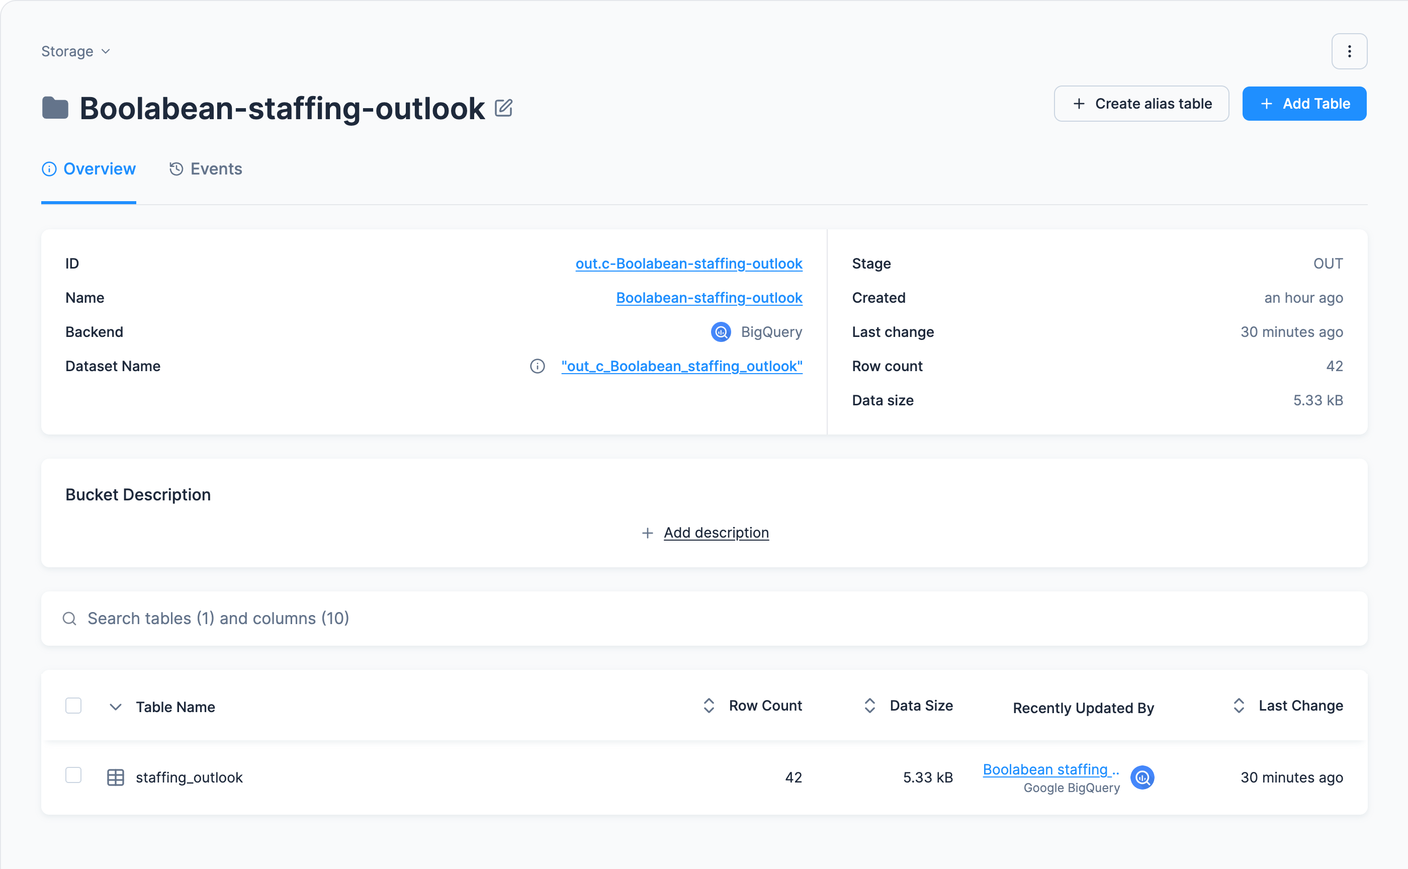Sort by Data Size column arrows
Image resolution: width=1408 pixels, height=869 pixels.
click(x=869, y=706)
